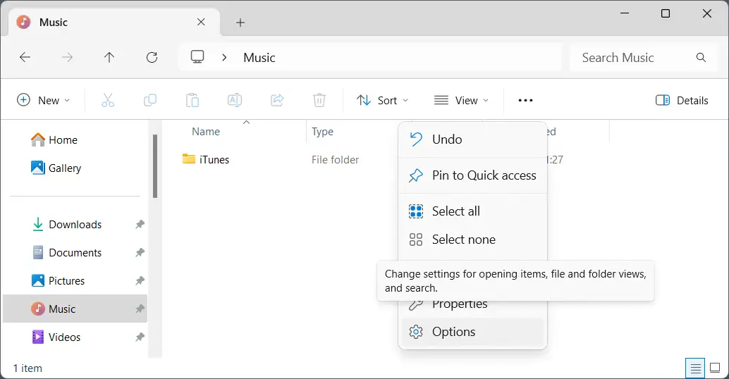
Task: Click the Delete trash icon
Action: 319,100
